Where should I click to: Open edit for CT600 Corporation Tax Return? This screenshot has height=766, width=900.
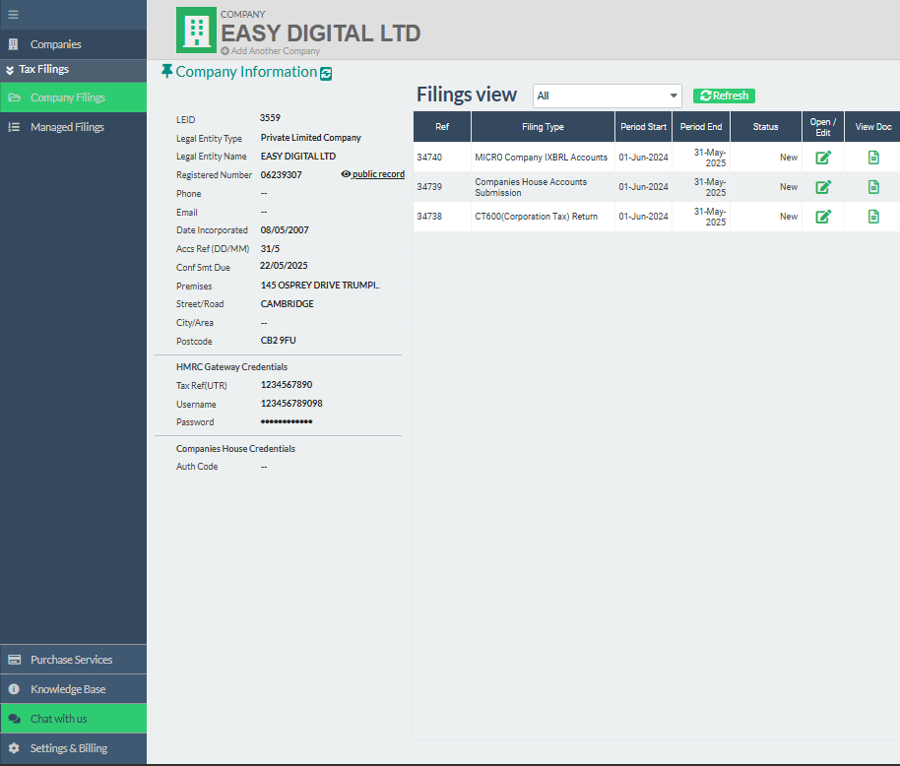click(x=823, y=217)
